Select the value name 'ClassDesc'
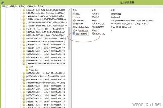The height and width of the screenshot is (108, 163). (80, 20)
